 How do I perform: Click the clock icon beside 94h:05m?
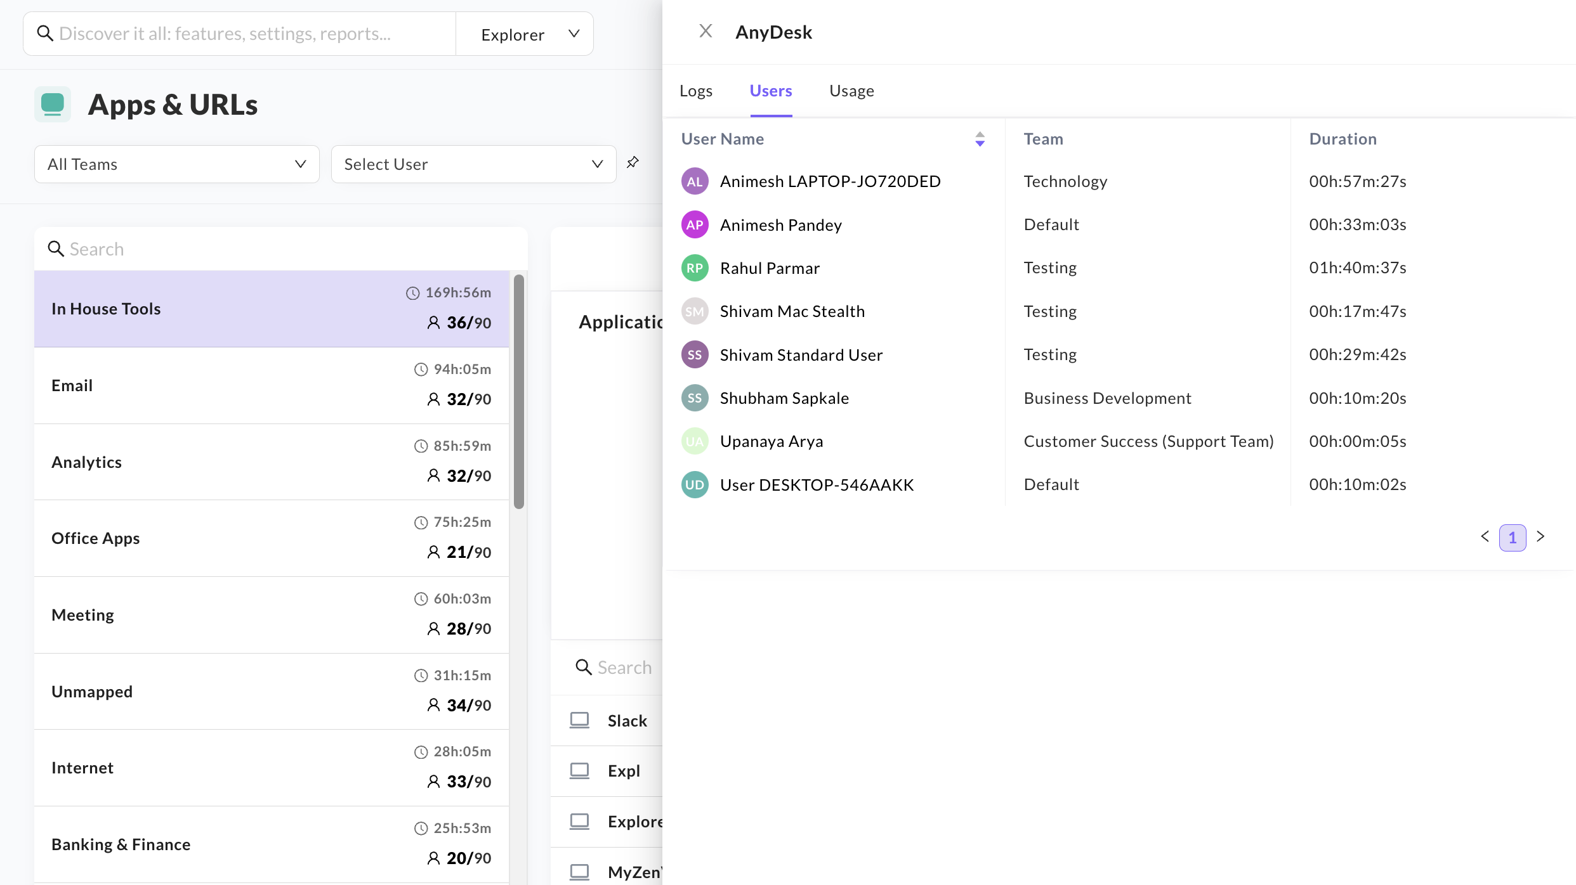(421, 370)
